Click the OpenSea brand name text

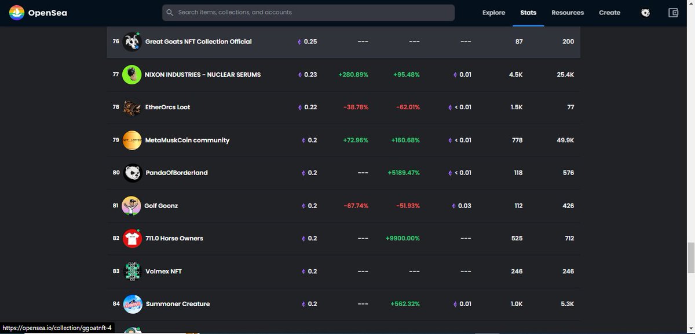click(47, 13)
